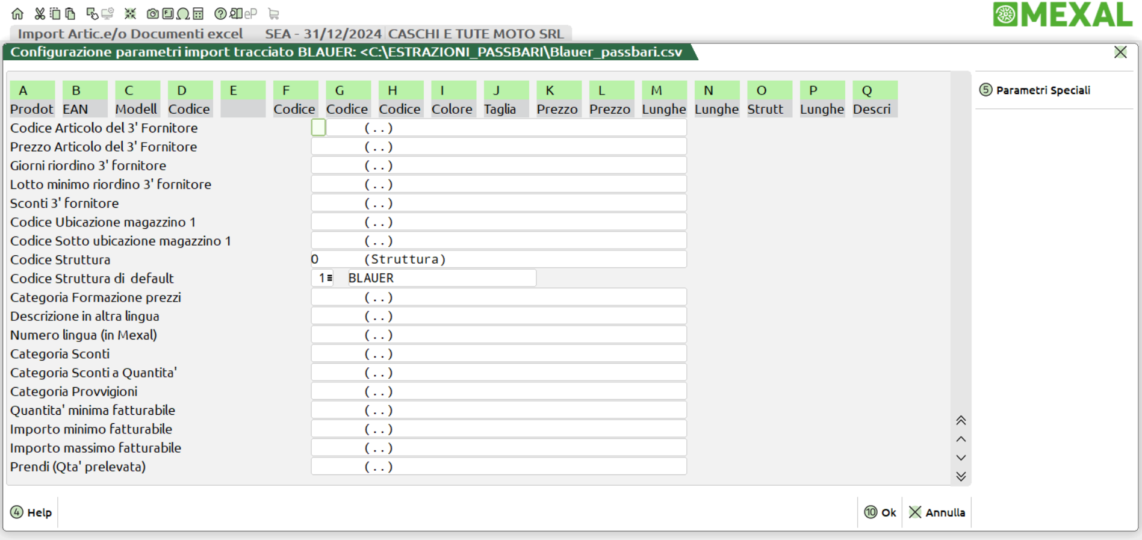Jump to the last page using double-down chevron
The height and width of the screenshot is (540, 1142).
[x=961, y=476]
